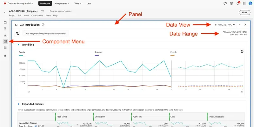The height and width of the screenshot is (127, 254).
Task: Click the Customer Journey Analytics product name
Action: [20, 3]
